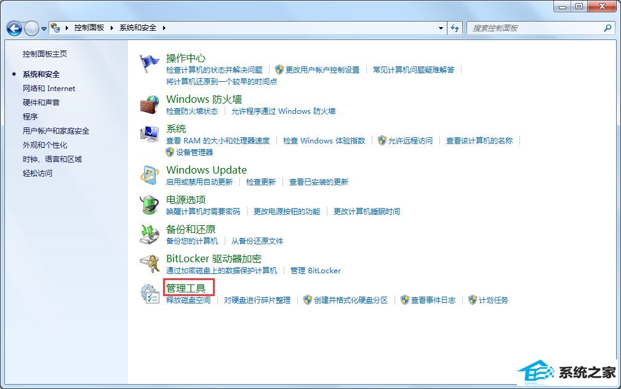Select 网络和 Internet in the sidebar

point(49,89)
